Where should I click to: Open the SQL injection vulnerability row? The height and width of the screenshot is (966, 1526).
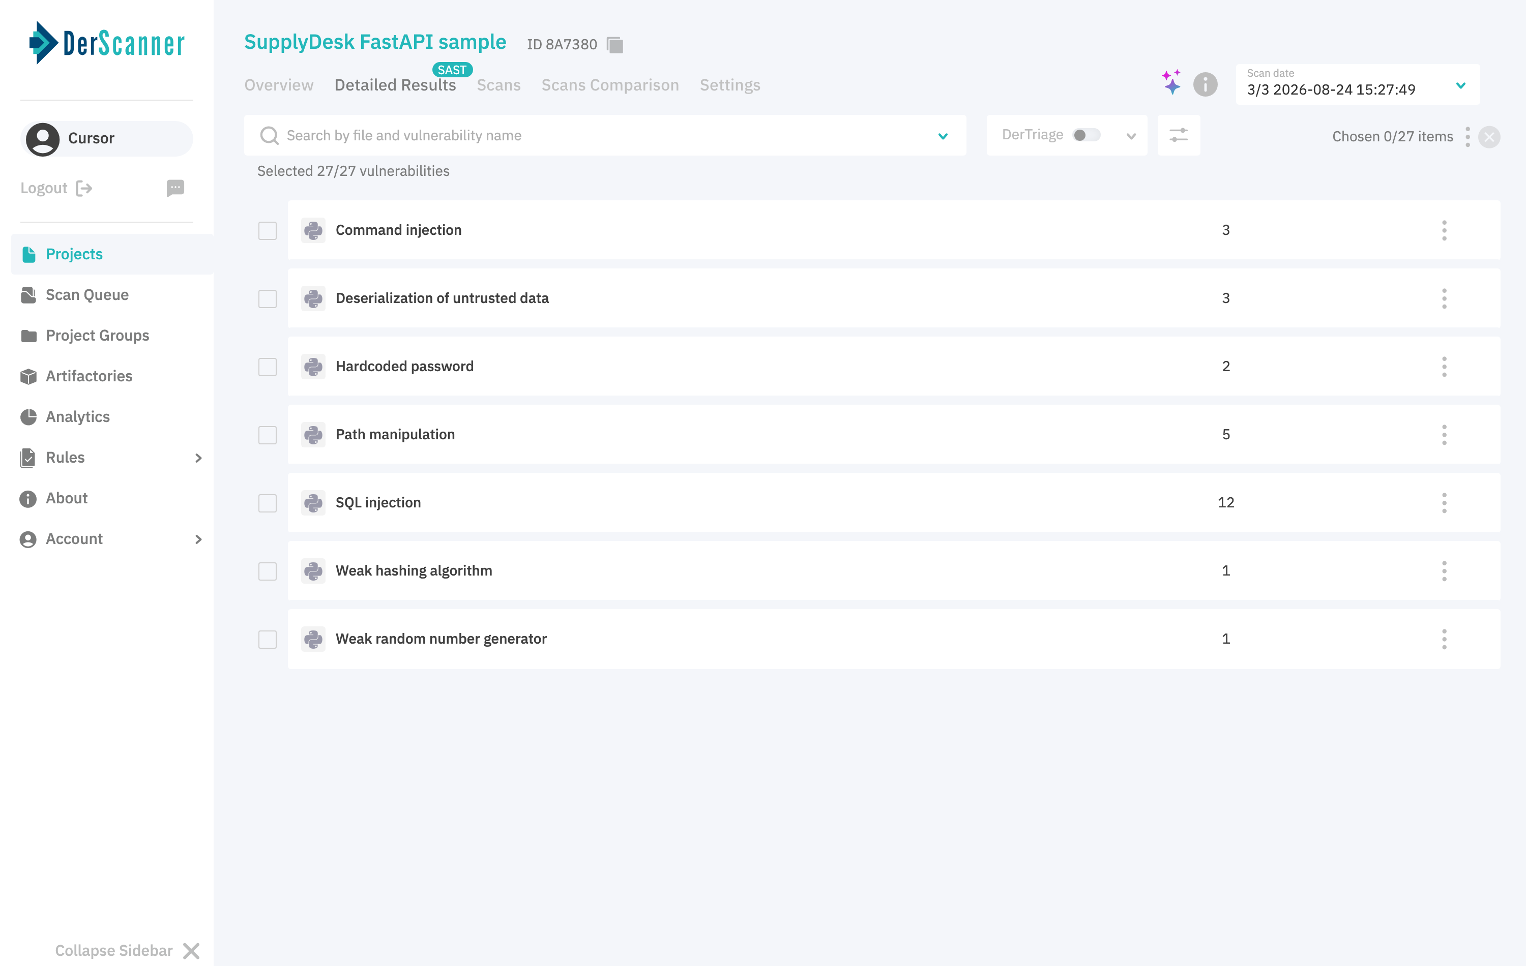894,502
